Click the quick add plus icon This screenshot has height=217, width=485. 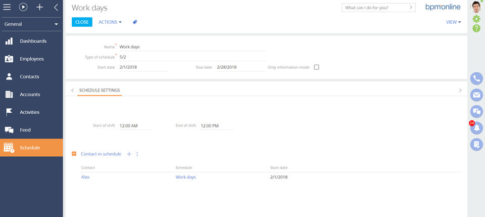[39, 7]
